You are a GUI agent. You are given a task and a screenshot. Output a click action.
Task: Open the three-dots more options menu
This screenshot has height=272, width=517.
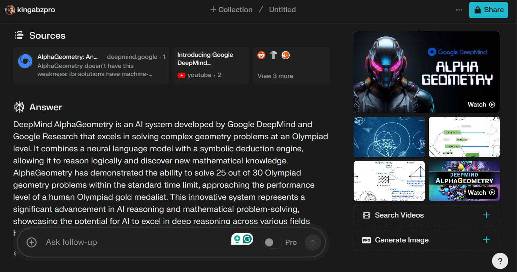pyautogui.click(x=459, y=10)
